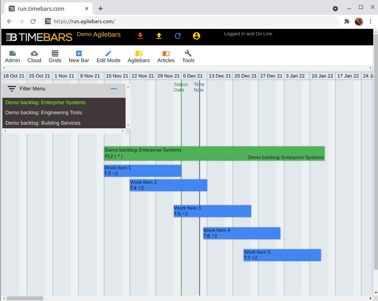Click the yellow upload arrow icon

point(159,36)
